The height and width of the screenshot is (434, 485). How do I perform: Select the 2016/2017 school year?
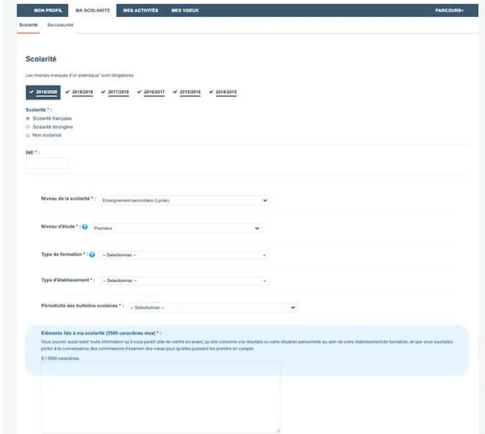pos(154,92)
